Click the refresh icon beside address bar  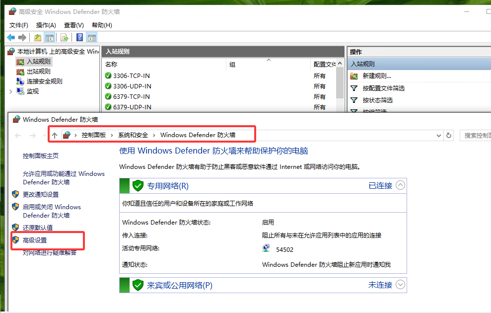tap(449, 135)
